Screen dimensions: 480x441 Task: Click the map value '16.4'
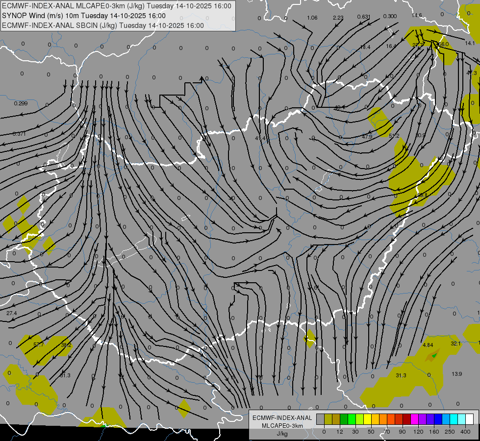pyautogui.click(x=391, y=46)
